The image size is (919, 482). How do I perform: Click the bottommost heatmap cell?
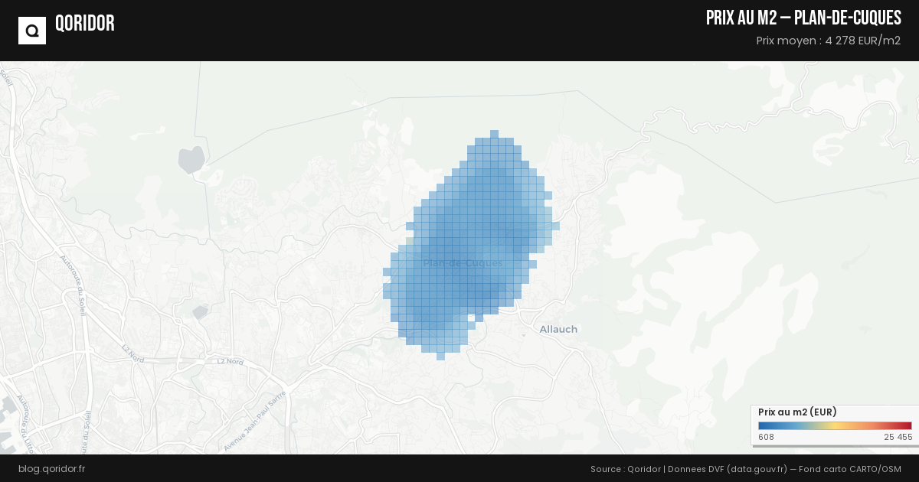pos(440,356)
